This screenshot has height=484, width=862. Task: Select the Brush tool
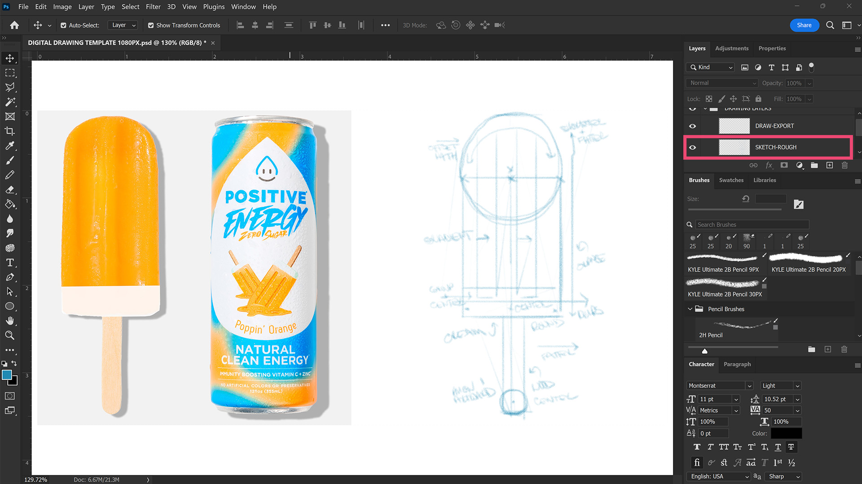[10, 160]
